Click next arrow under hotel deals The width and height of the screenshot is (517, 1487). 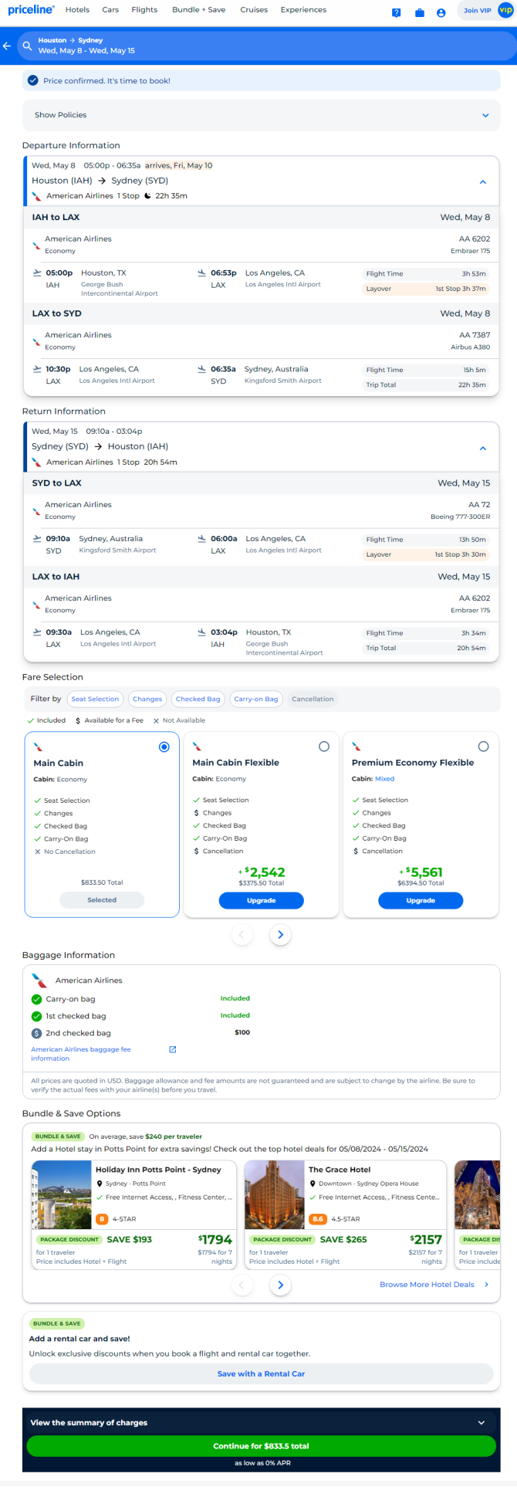click(x=281, y=1285)
